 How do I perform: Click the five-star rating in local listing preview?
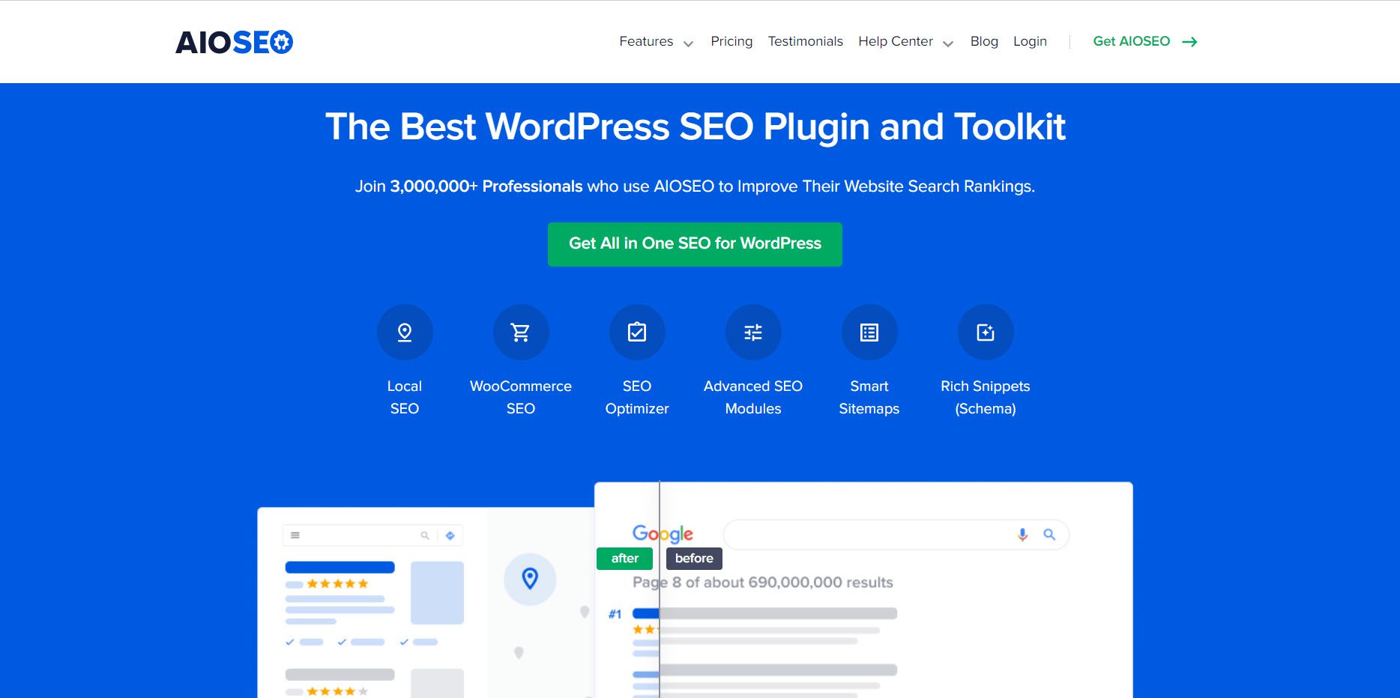pos(337,583)
